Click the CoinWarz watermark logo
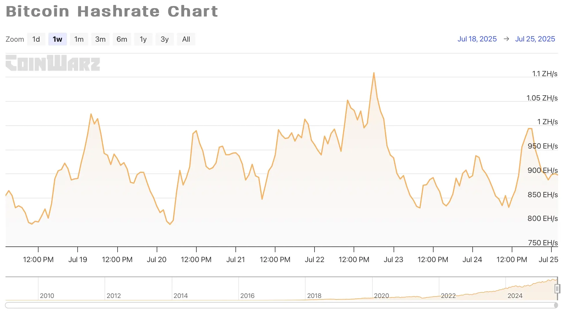This screenshot has width=563, height=311. pyautogui.click(x=53, y=63)
